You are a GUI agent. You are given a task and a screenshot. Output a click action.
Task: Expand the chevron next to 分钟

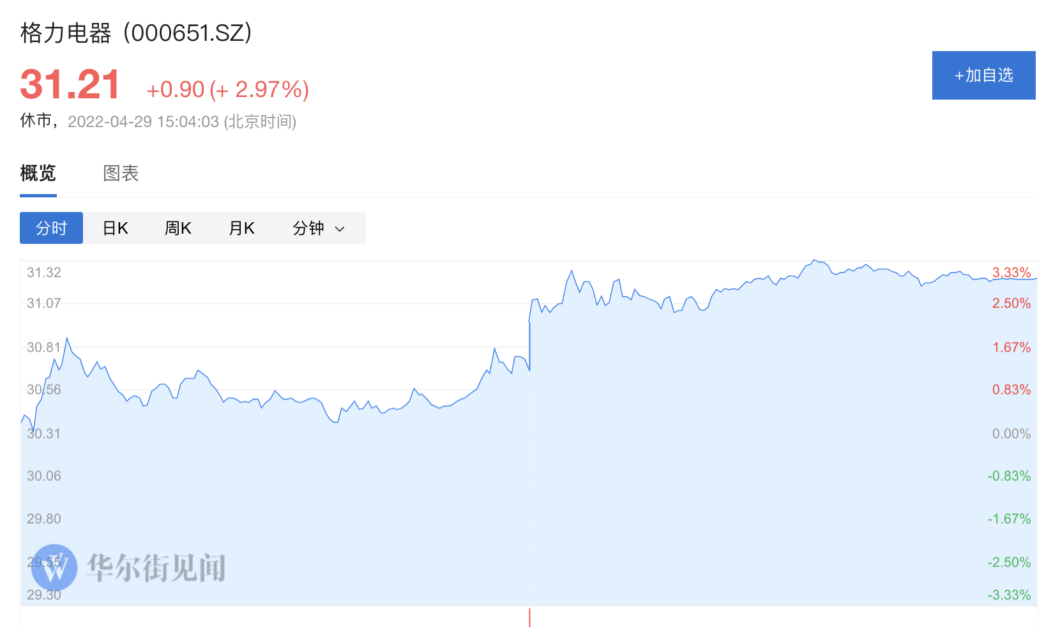tap(340, 229)
